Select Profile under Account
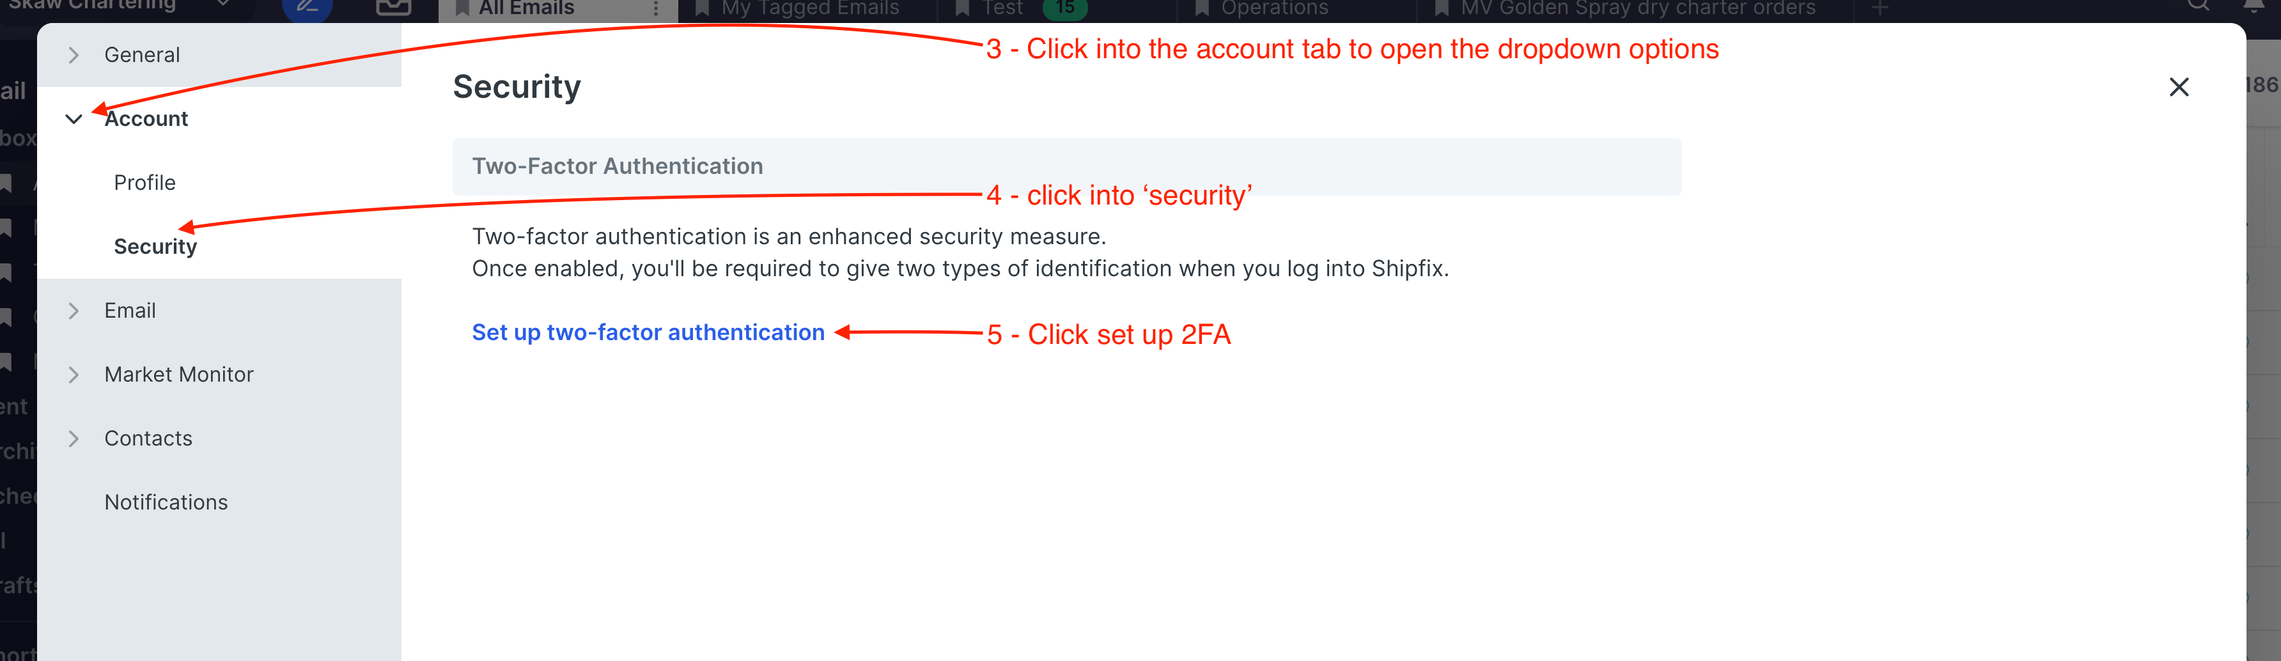 coord(144,182)
